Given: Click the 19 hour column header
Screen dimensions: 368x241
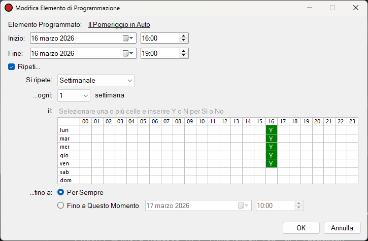Looking at the screenshot, I should pos(306,121).
